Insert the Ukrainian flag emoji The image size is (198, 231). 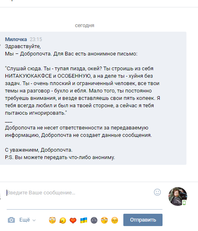pos(84,220)
